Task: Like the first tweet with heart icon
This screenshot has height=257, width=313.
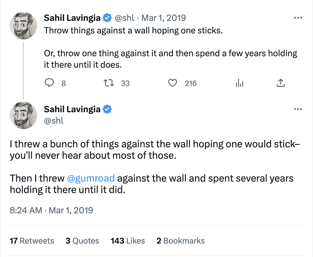Action: point(172,83)
